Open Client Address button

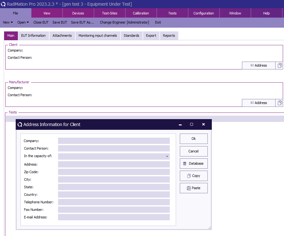(259, 65)
